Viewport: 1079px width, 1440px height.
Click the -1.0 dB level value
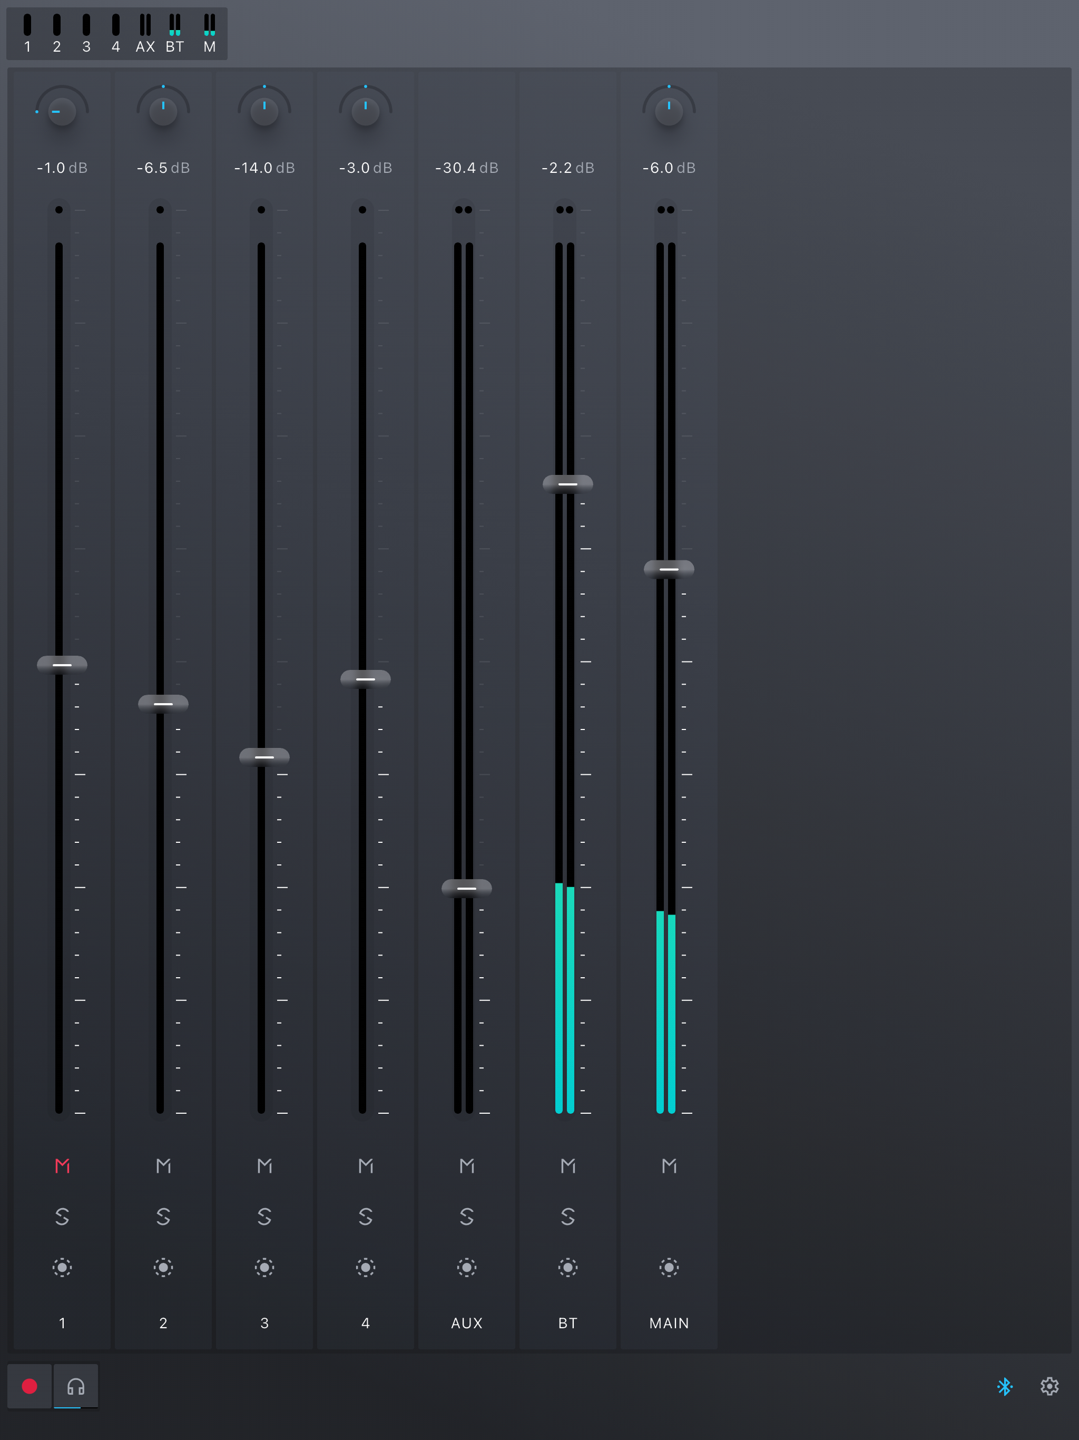62,168
